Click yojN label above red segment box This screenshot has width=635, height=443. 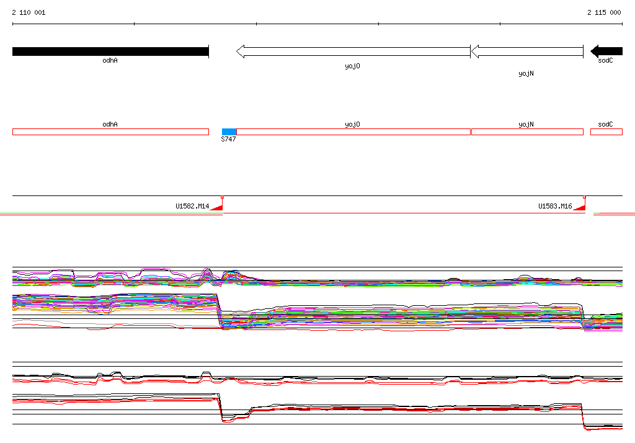[526, 125]
